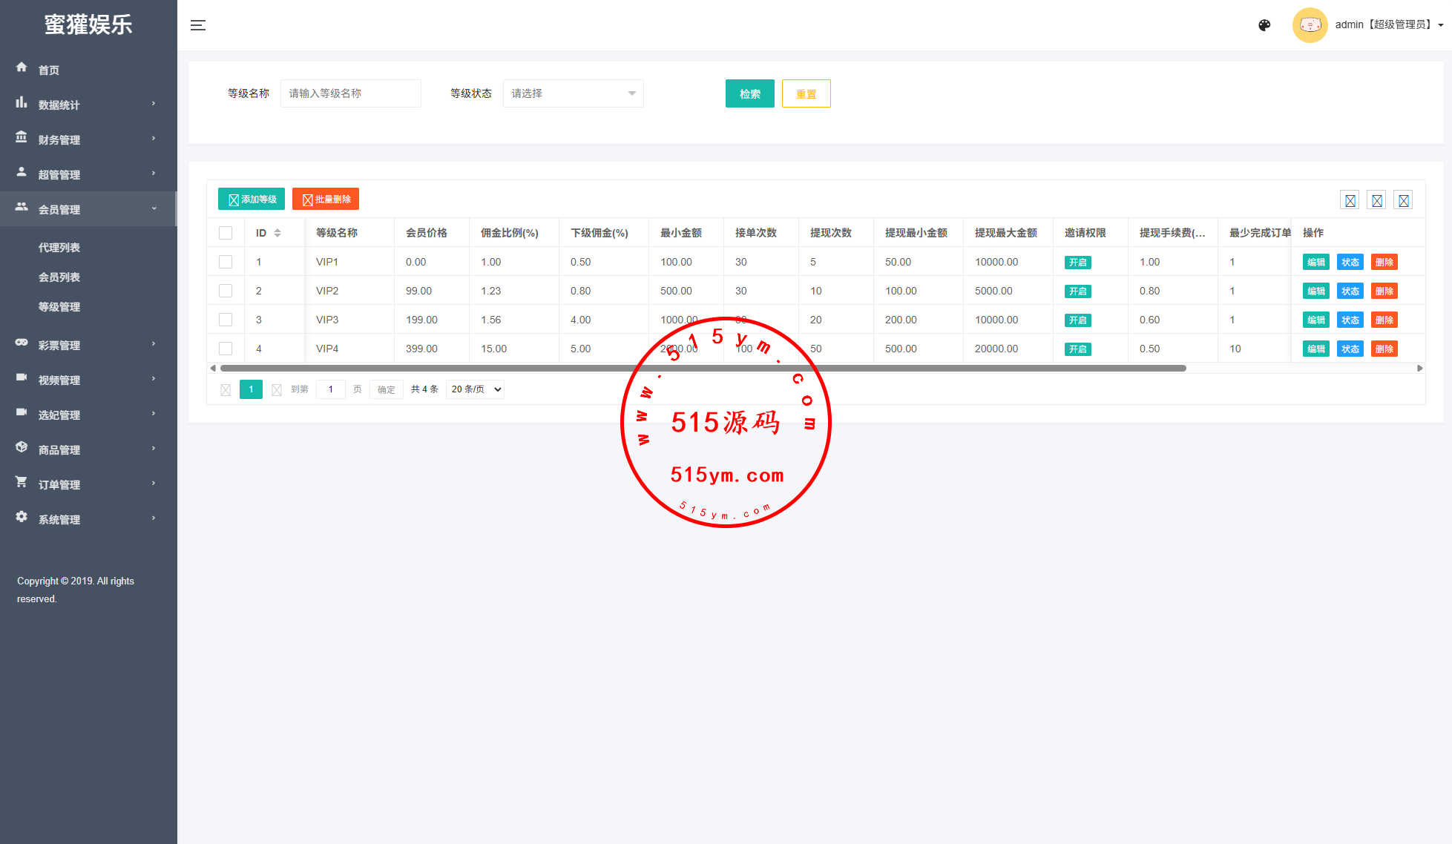Sort table by ID column arrows
This screenshot has height=844, width=1452.
[x=277, y=233]
